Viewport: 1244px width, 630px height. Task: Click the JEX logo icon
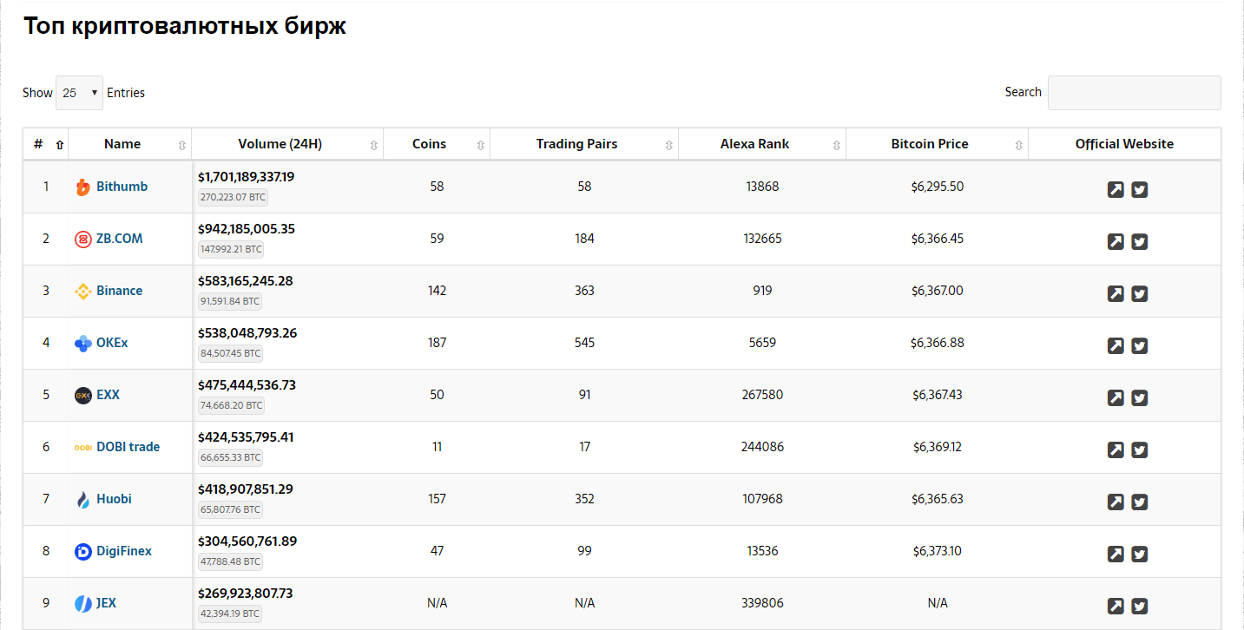click(83, 604)
